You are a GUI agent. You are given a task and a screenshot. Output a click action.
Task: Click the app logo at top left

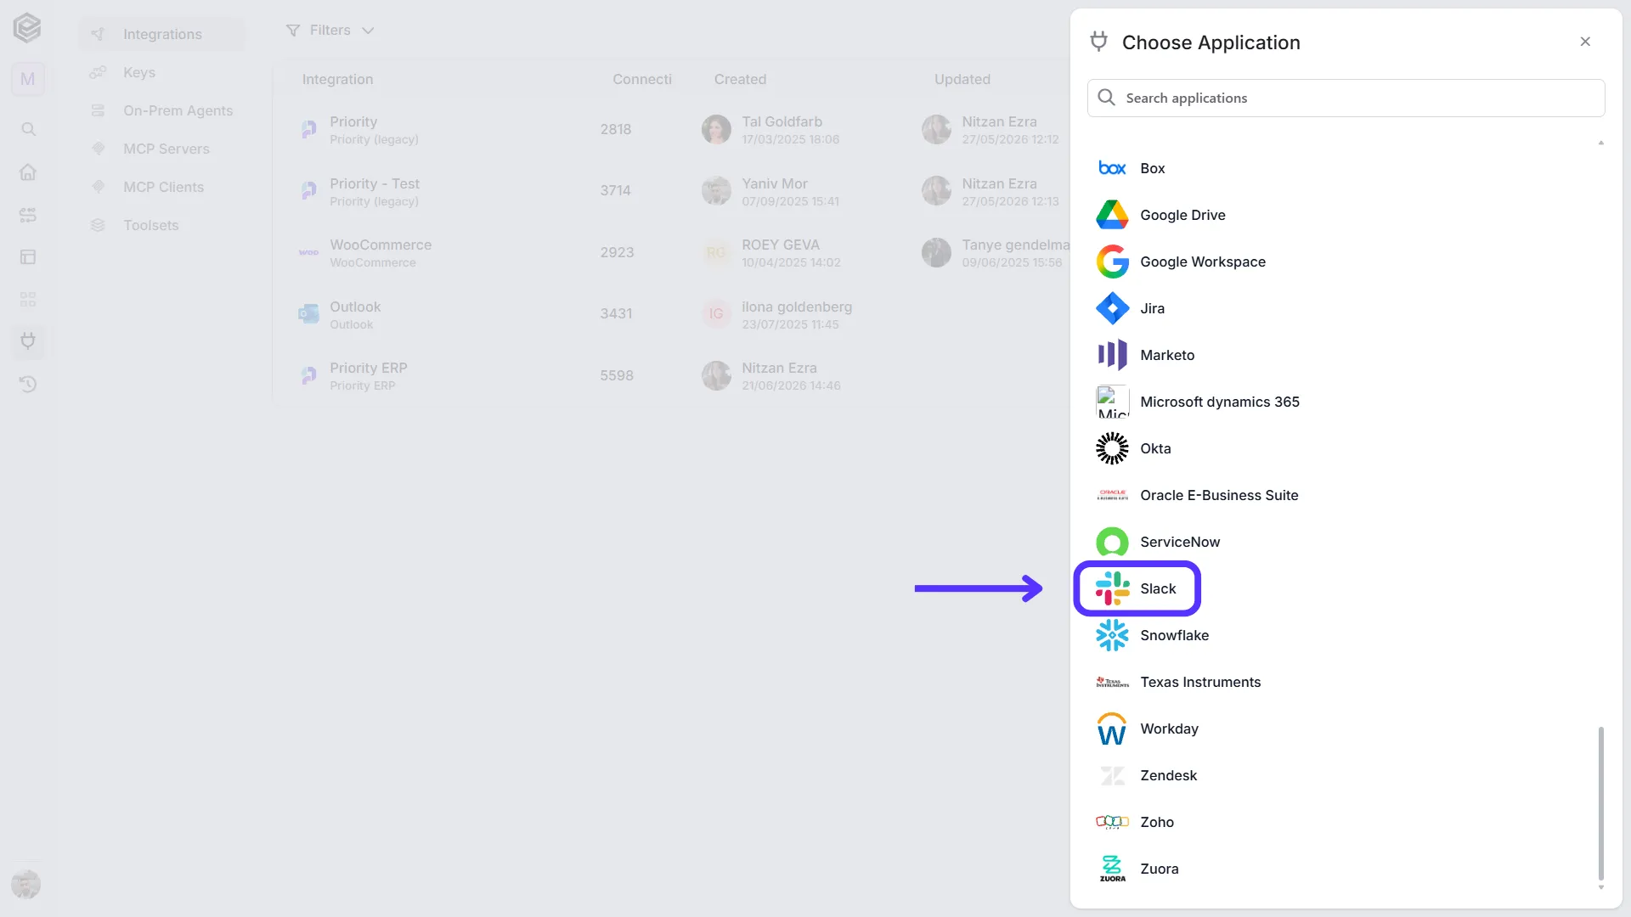point(27,28)
